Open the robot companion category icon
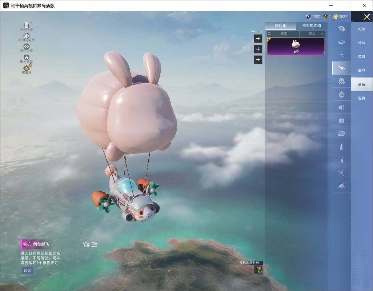The width and height of the screenshot is (373, 291). 341,95
